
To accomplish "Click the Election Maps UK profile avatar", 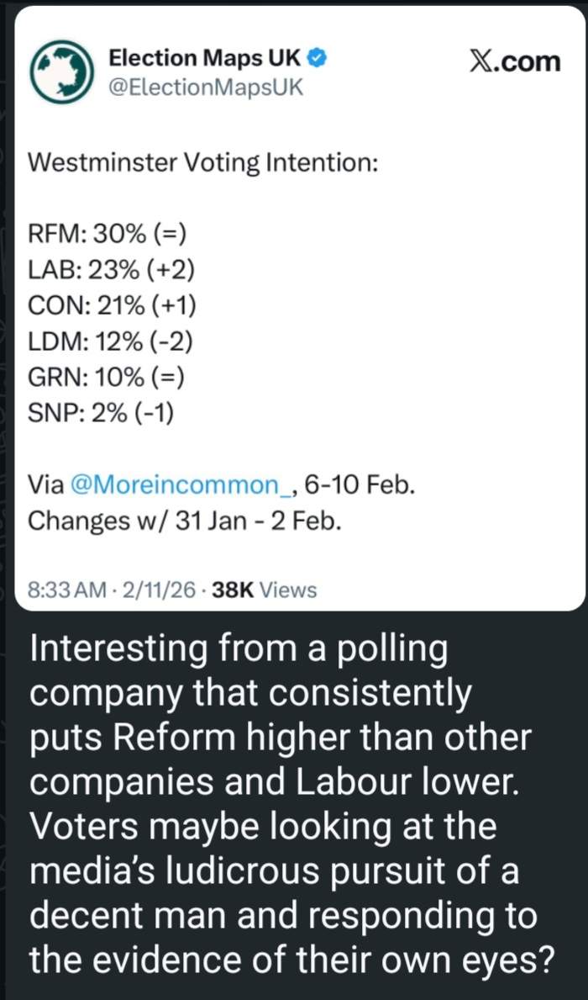I will coord(61,71).
